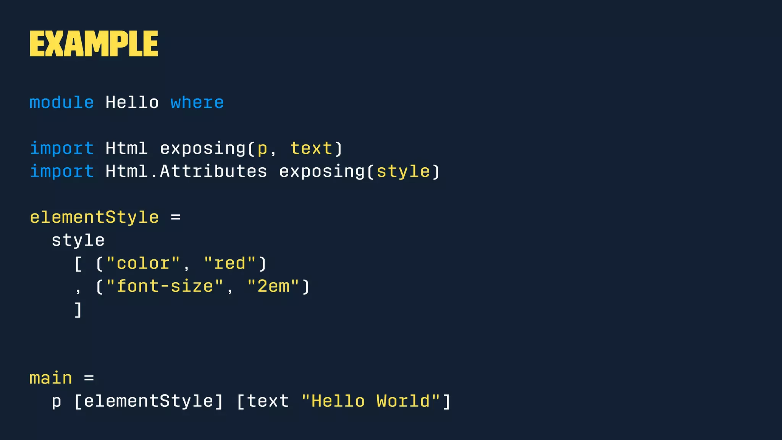Click the yellow 'style' in exposing list

(x=403, y=171)
